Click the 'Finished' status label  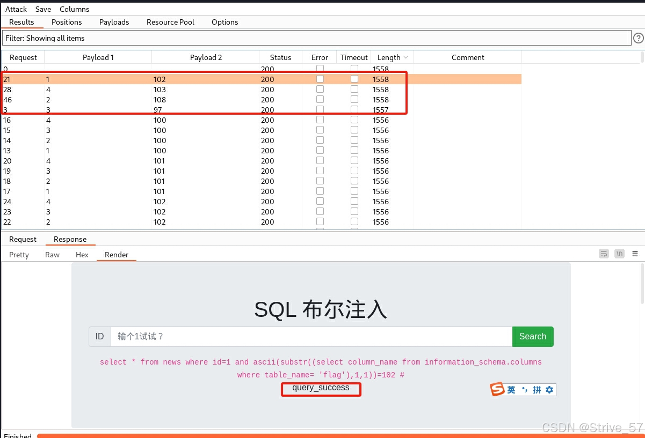pos(18,435)
